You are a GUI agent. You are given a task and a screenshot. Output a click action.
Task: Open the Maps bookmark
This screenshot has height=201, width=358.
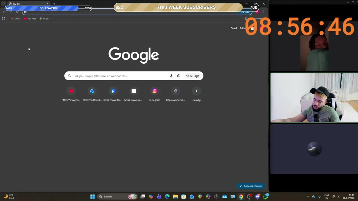(44, 19)
